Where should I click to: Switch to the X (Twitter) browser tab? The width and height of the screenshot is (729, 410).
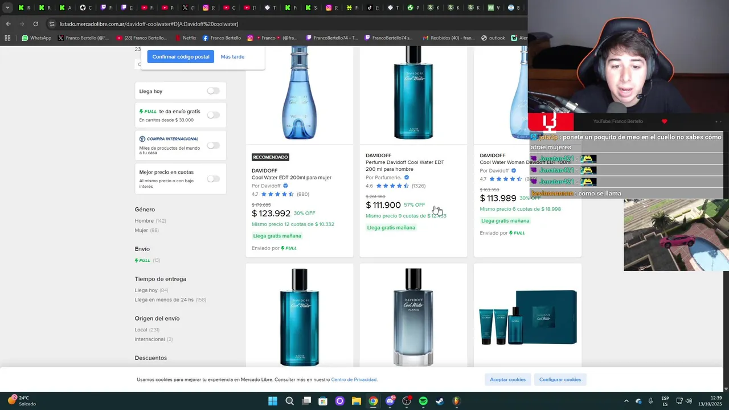coord(188,7)
